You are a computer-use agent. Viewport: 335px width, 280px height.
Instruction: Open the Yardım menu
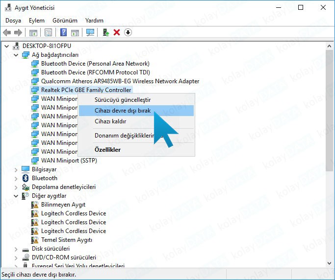[x=94, y=21]
